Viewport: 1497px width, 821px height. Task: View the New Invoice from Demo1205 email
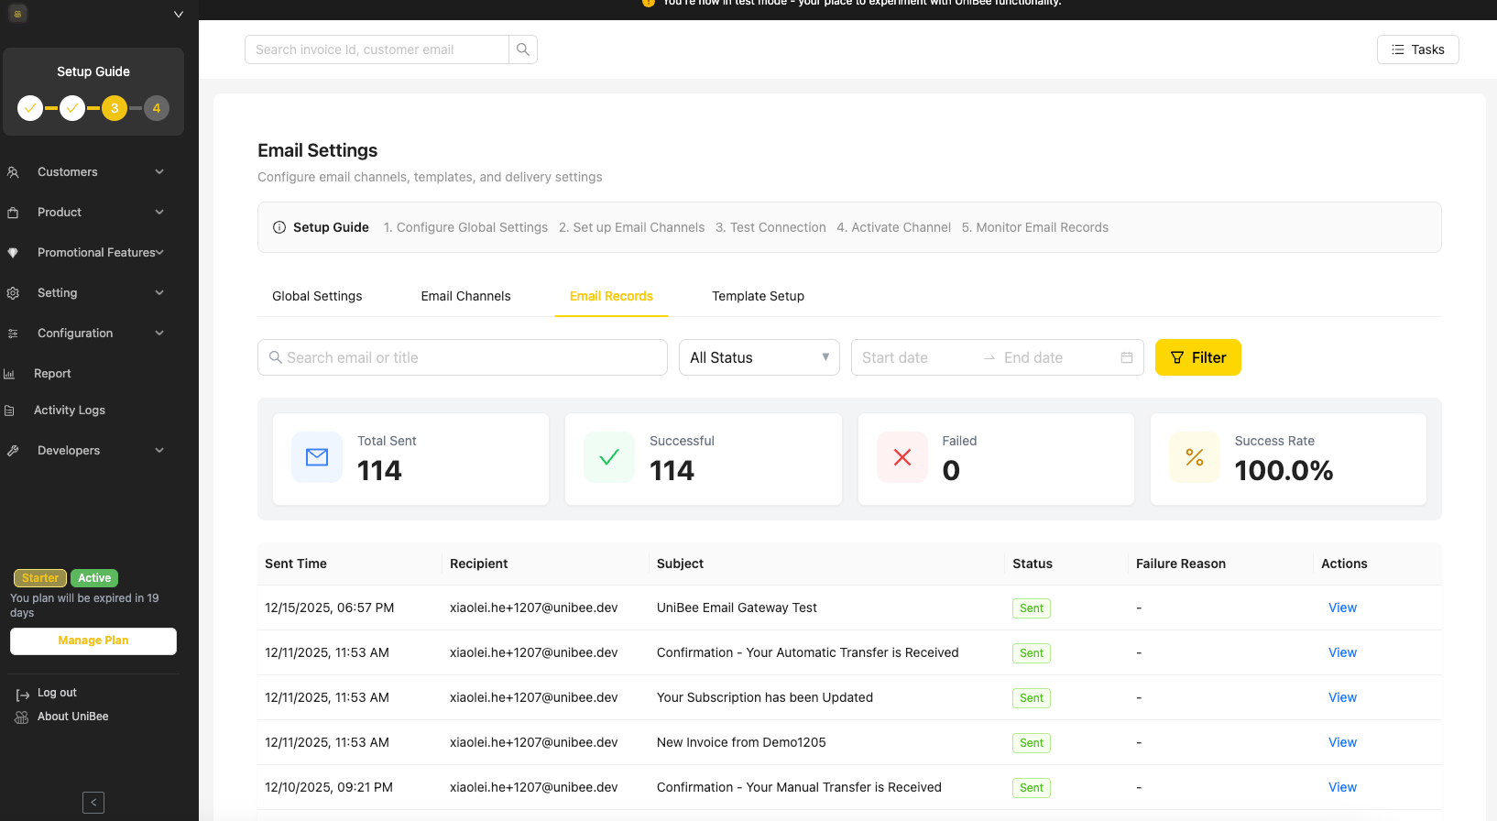pos(1342,742)
